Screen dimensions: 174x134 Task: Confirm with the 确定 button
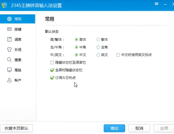(x=114, y=128)
